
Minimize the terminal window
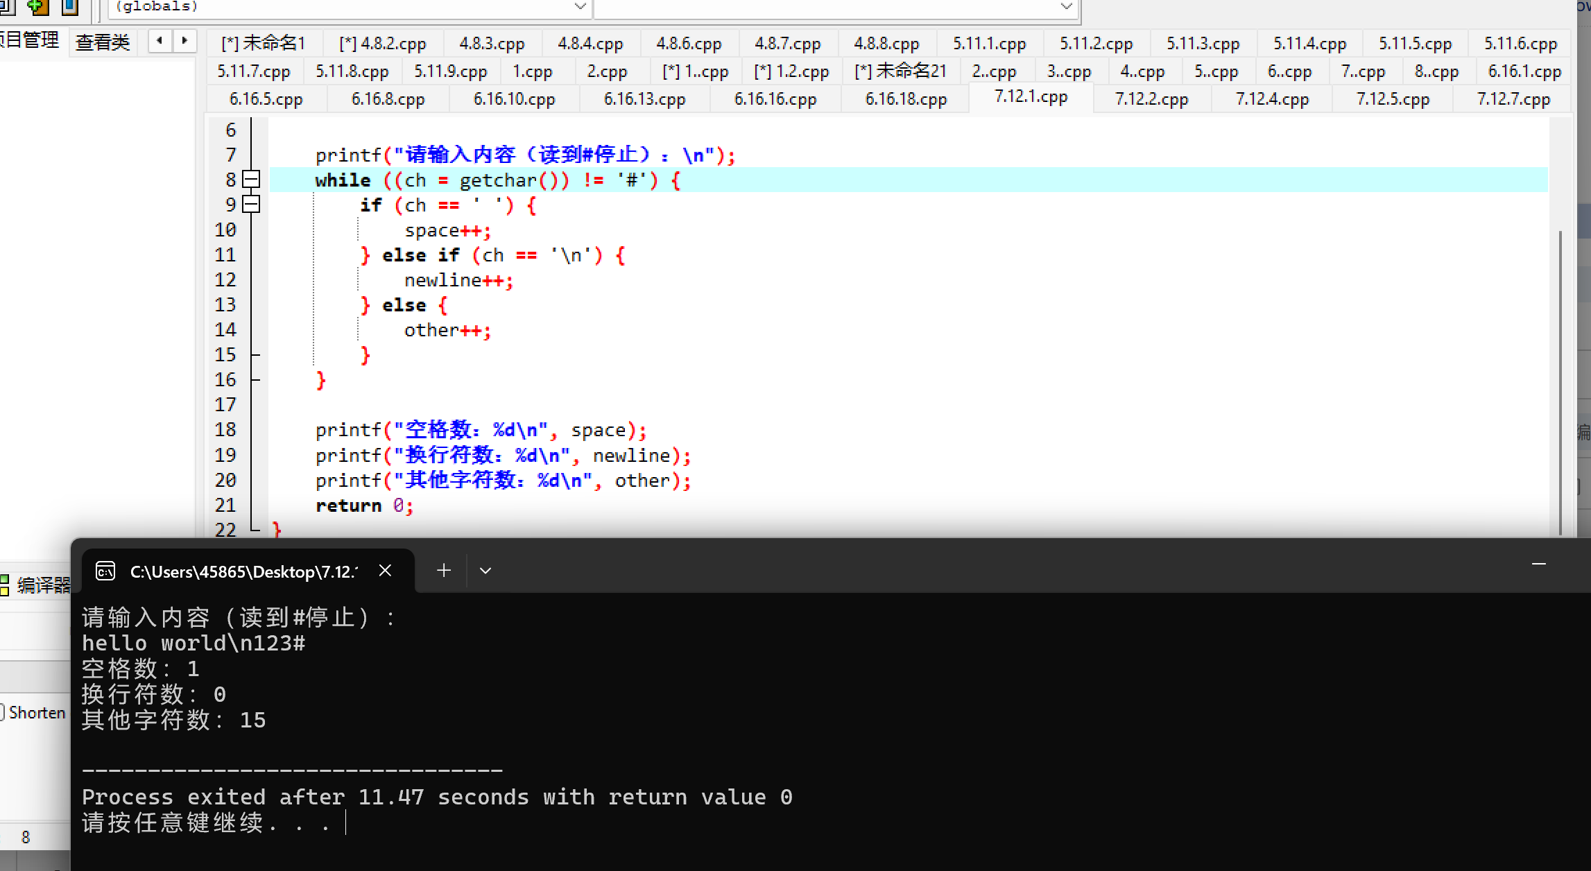[x=1538, y=564]
